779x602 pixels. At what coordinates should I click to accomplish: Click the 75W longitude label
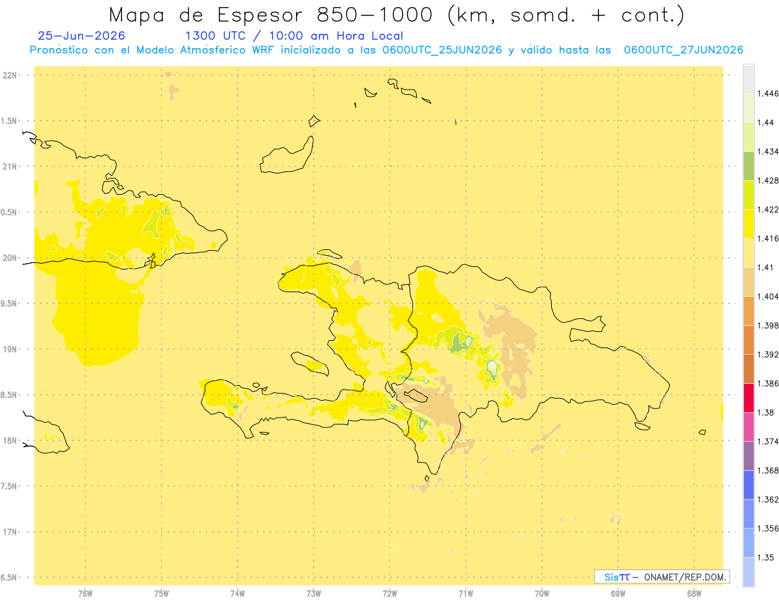pos(162,593)
